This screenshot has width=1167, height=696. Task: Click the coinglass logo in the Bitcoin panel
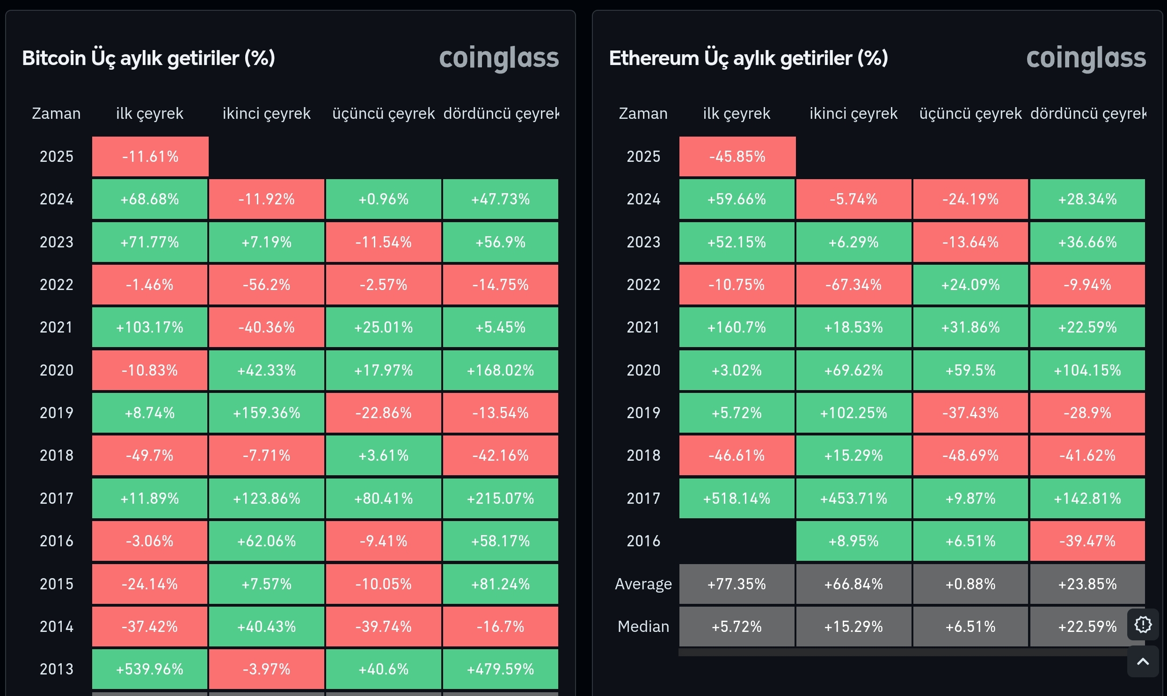499,58
